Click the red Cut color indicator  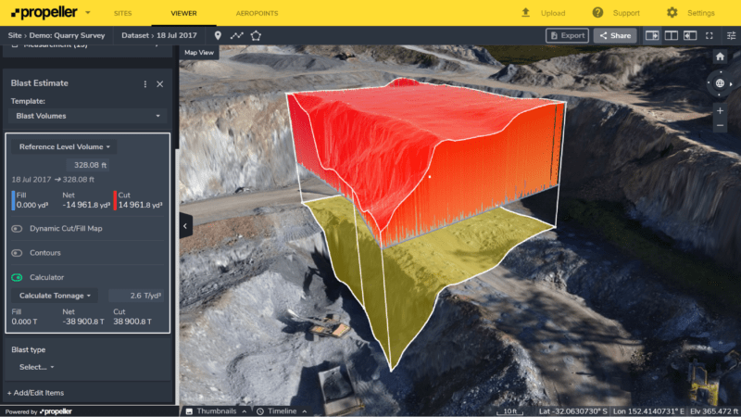click(115, 200)
